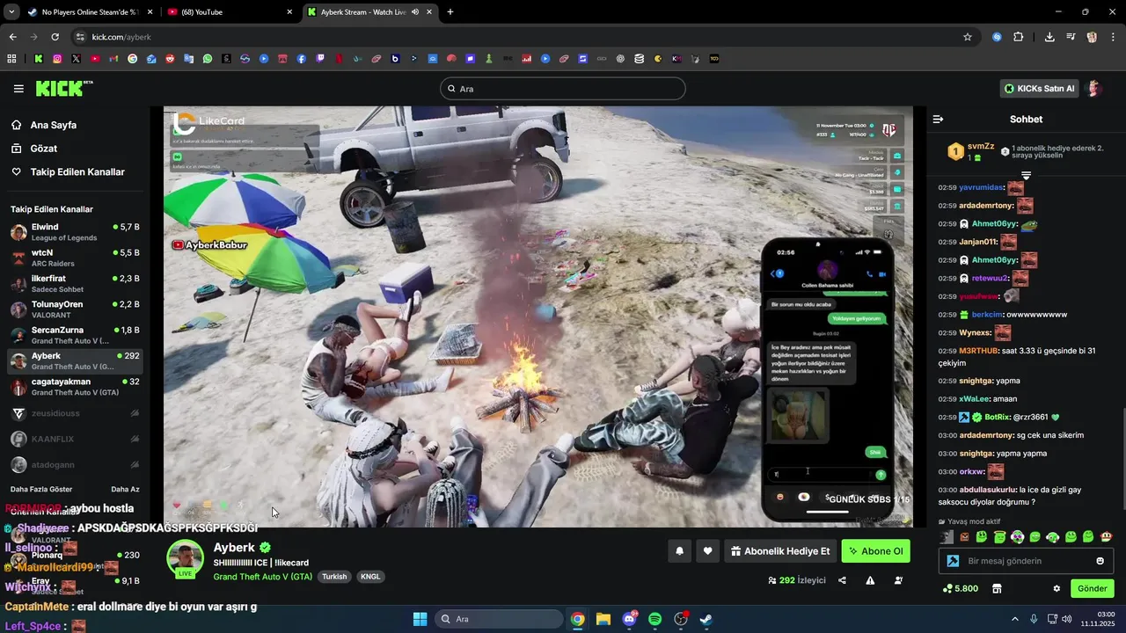Focus the Bir mesaj gönderin input
The width and height of the screenshot is (1126, 633).
click(x=1026, y=561)
